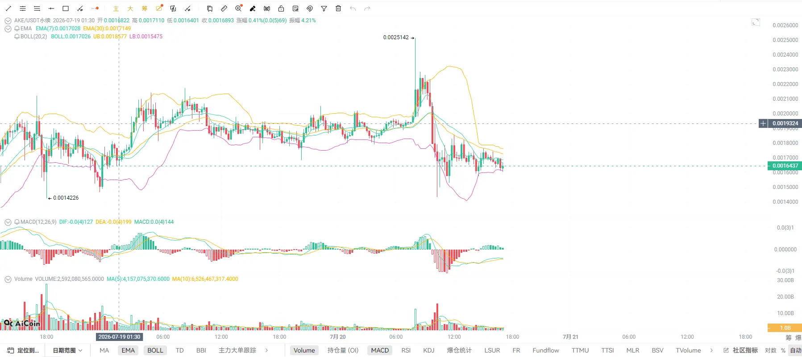Enable 主力大单跟踪 indicator
This screenshot has height=357, width=802.
click(x=237, y=350)
